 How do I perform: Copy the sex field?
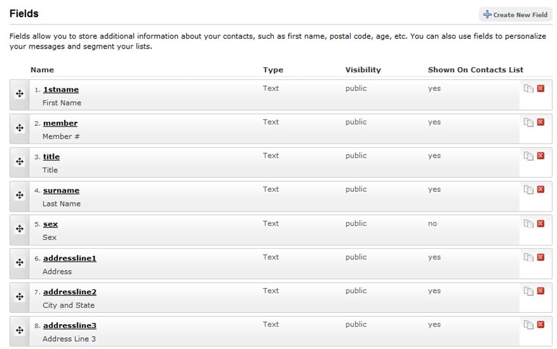pyautogui.click(x=528, y=223)
